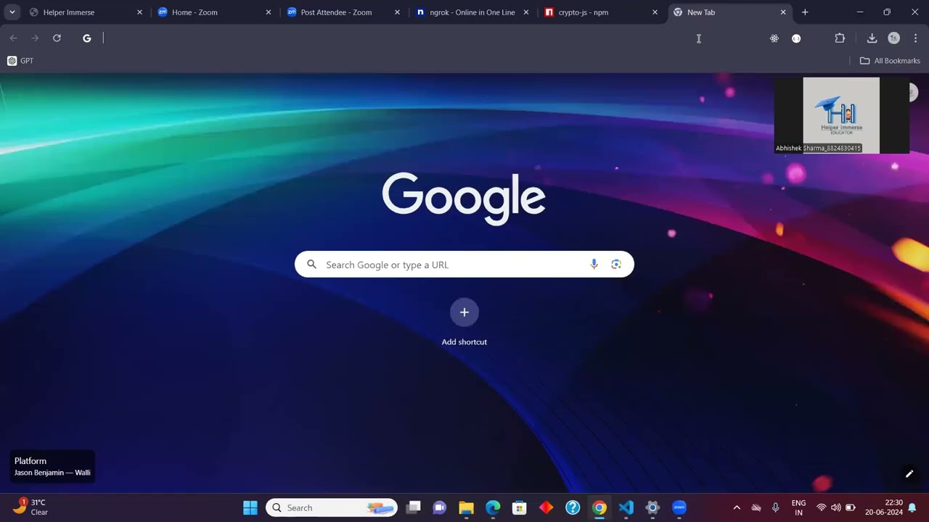Open the Windows Start menu
The height and width of the screenshot is (522, 929).
(x=250, y=507)
